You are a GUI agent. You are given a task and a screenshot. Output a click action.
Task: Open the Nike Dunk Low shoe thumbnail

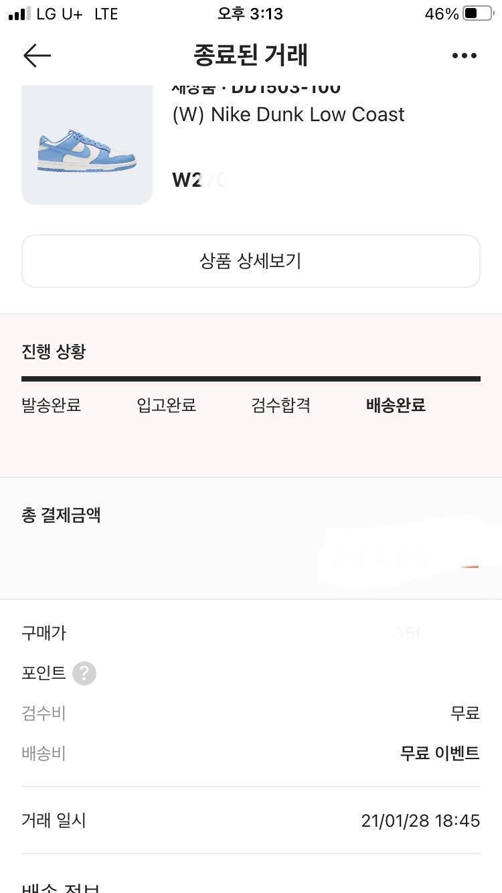tap(87, 145)
